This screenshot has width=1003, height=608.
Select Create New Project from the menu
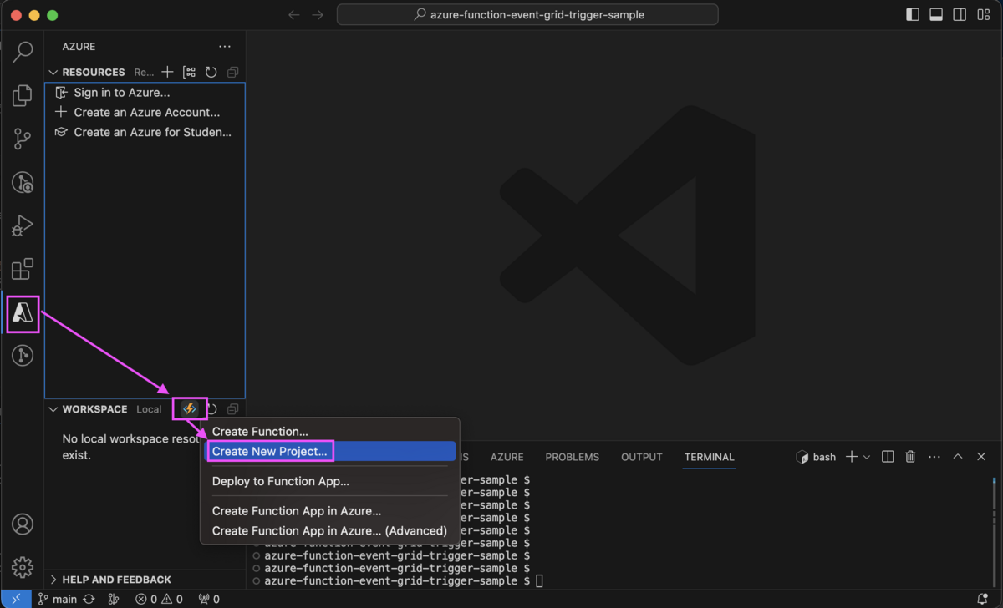[x=269, y=450]
